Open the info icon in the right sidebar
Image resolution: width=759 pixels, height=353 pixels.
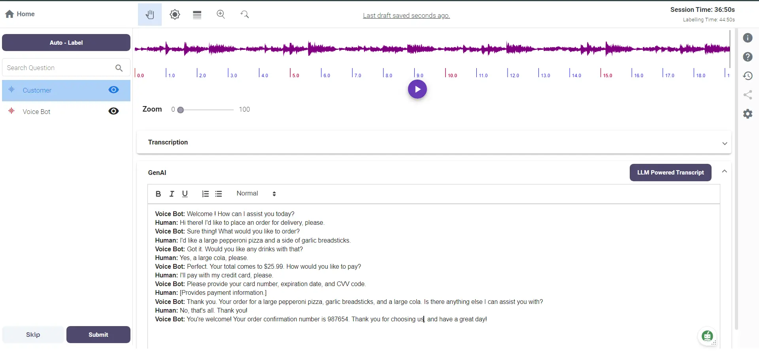pyautogui.click(x=748, y=38)
